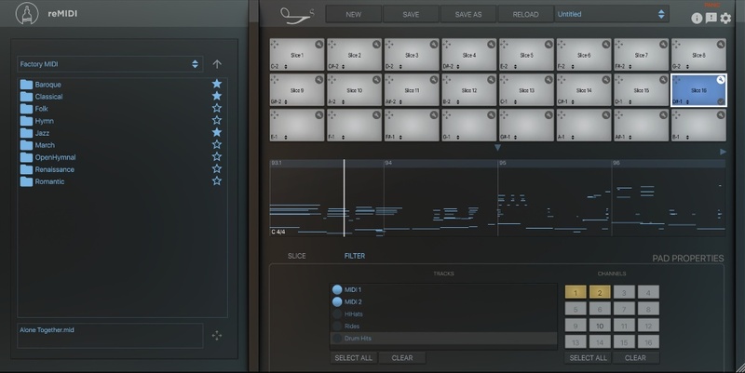This screenshot has height=373, width=745.
Task: Click the magnifier icon on Slice 16 pad
Action: click(x=720, y=80)
